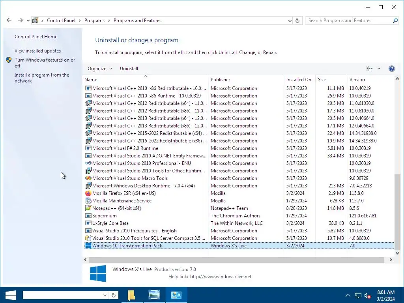Image resolution: width=404 pixels, height=303 pixels.
Task: Click the Mozilla Firefox ESR program icon
Action: [x=88, y=193]
